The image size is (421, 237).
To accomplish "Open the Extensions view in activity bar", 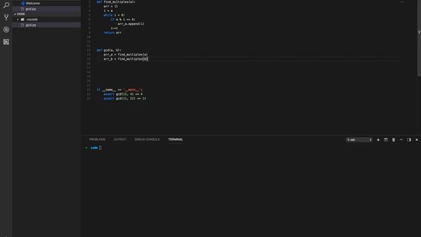I will pos(6,41).
